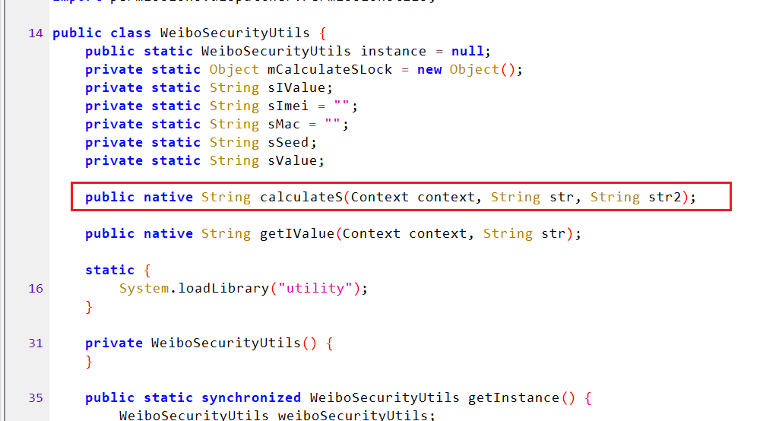
Task: Click line number 35 in gutter
Action: click(36, 398)
